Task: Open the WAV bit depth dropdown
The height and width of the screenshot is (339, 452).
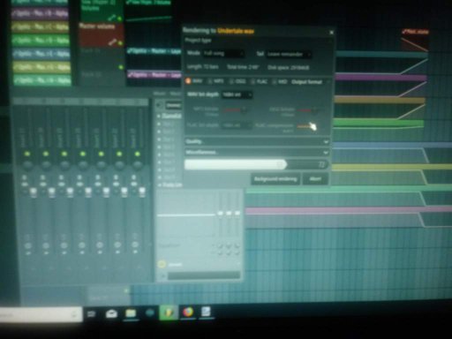Action: pos(237,94)
